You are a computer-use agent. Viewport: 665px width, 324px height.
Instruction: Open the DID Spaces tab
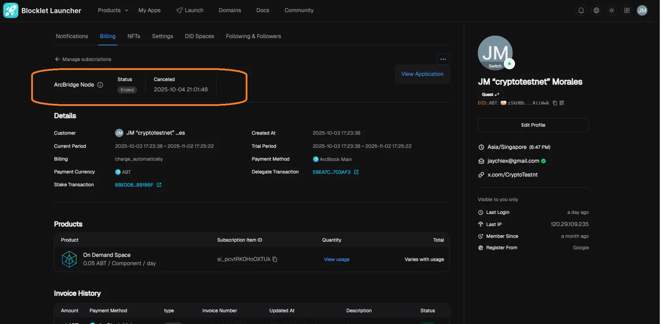coord(199,36)
